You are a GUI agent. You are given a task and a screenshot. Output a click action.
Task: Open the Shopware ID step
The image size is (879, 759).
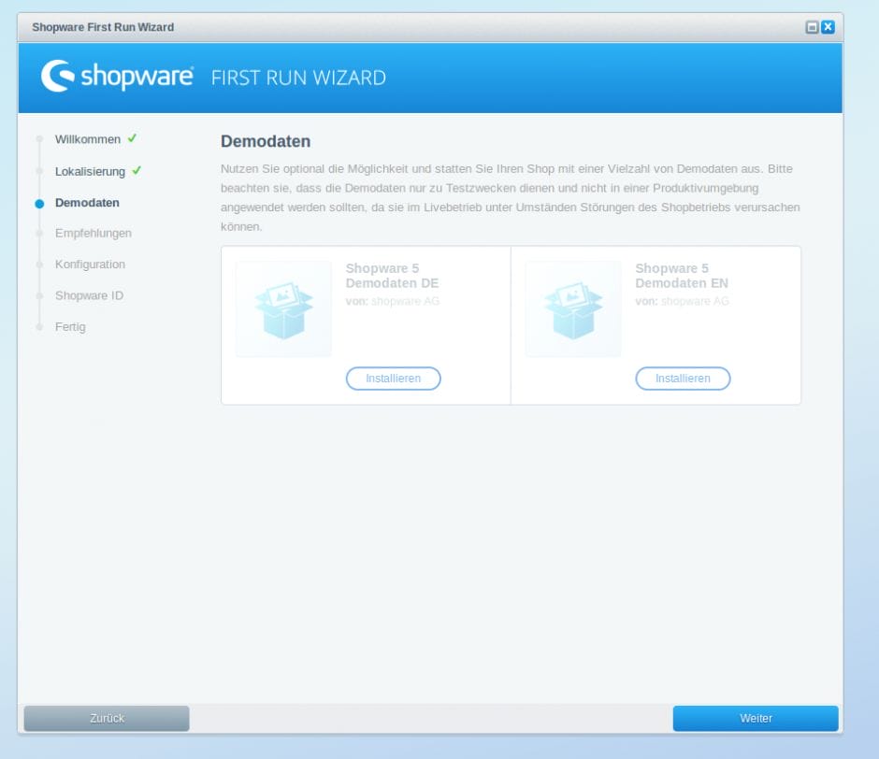point(89,295)
